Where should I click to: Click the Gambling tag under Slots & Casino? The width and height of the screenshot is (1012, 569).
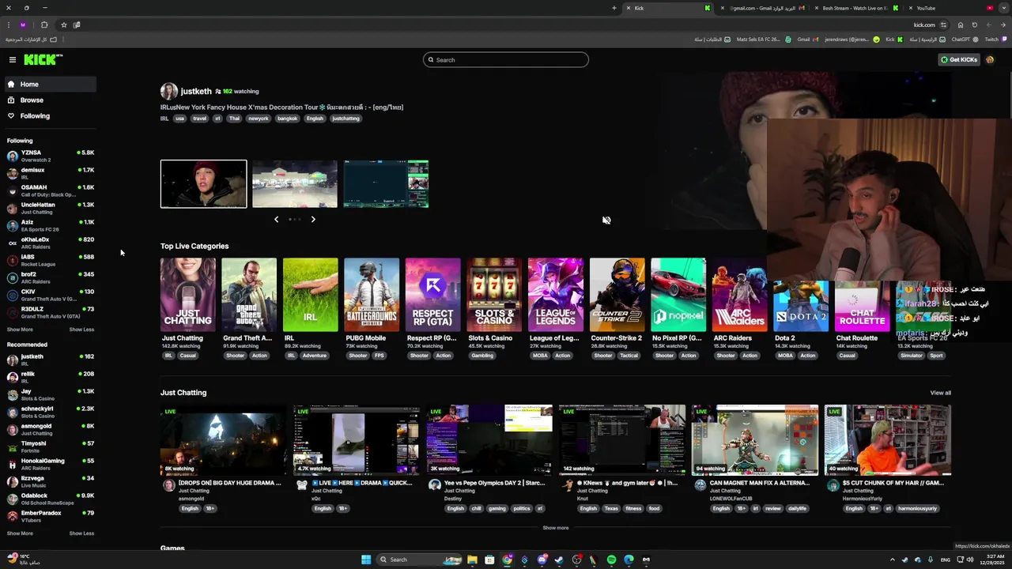[482, 356]
